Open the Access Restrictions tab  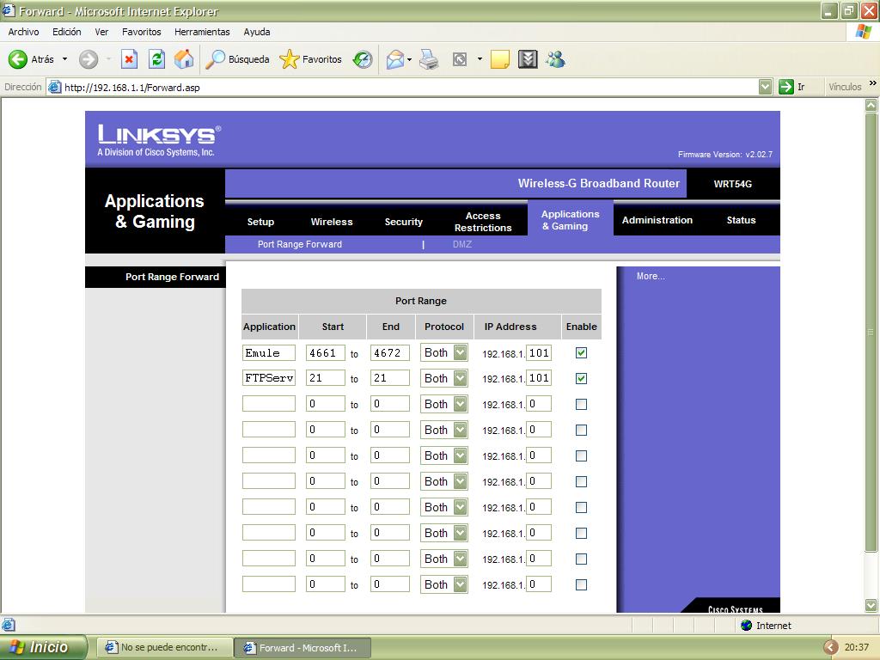pos(483,222)
